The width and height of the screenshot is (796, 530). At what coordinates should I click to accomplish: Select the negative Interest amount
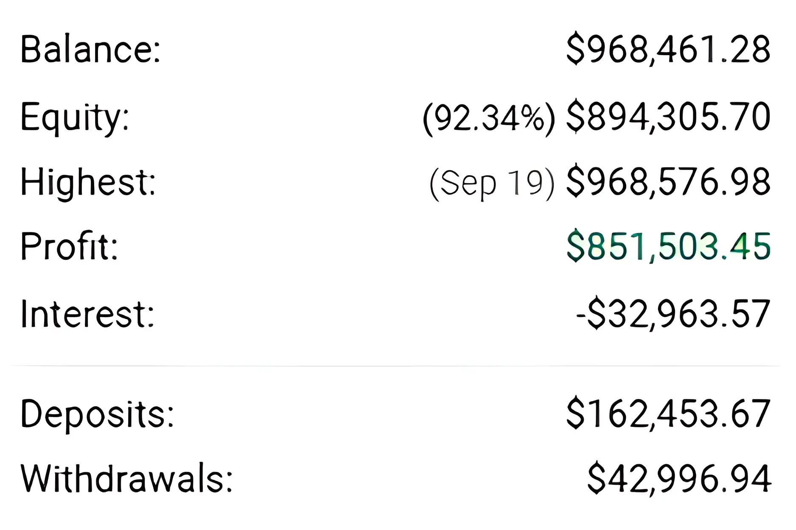click(x=673, y=314)
